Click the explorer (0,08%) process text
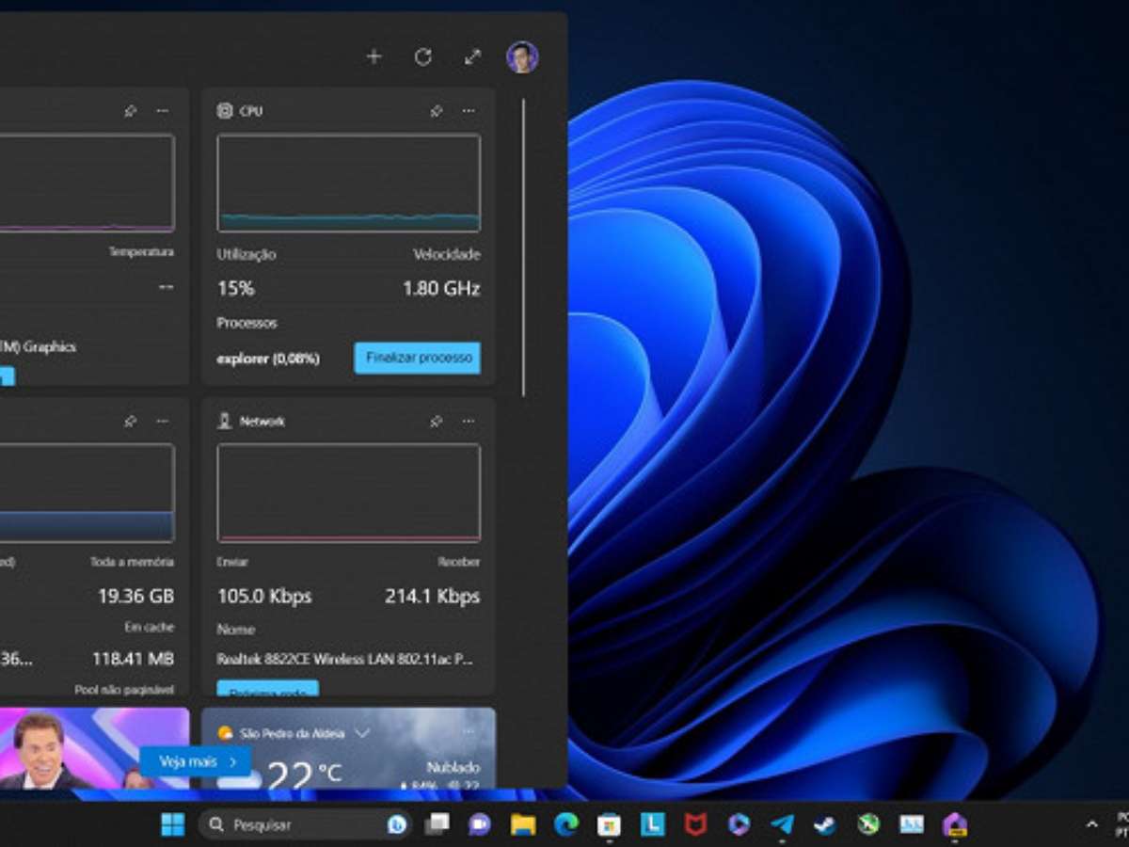Viewport: 1129px width, 847px height. (x=268, y=359)
